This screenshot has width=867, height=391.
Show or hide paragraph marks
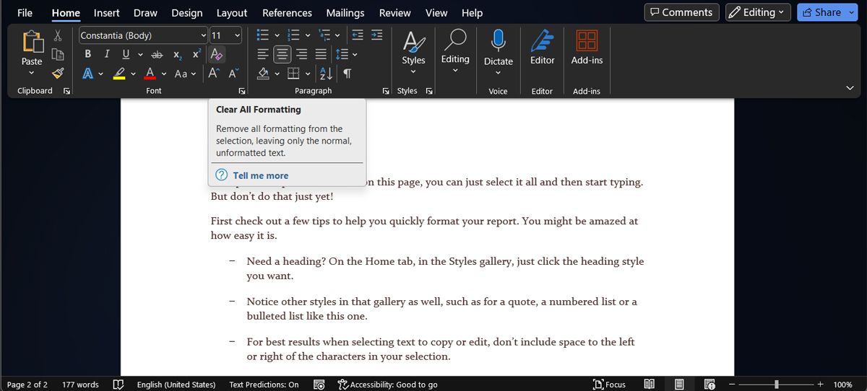pos(348,74)
